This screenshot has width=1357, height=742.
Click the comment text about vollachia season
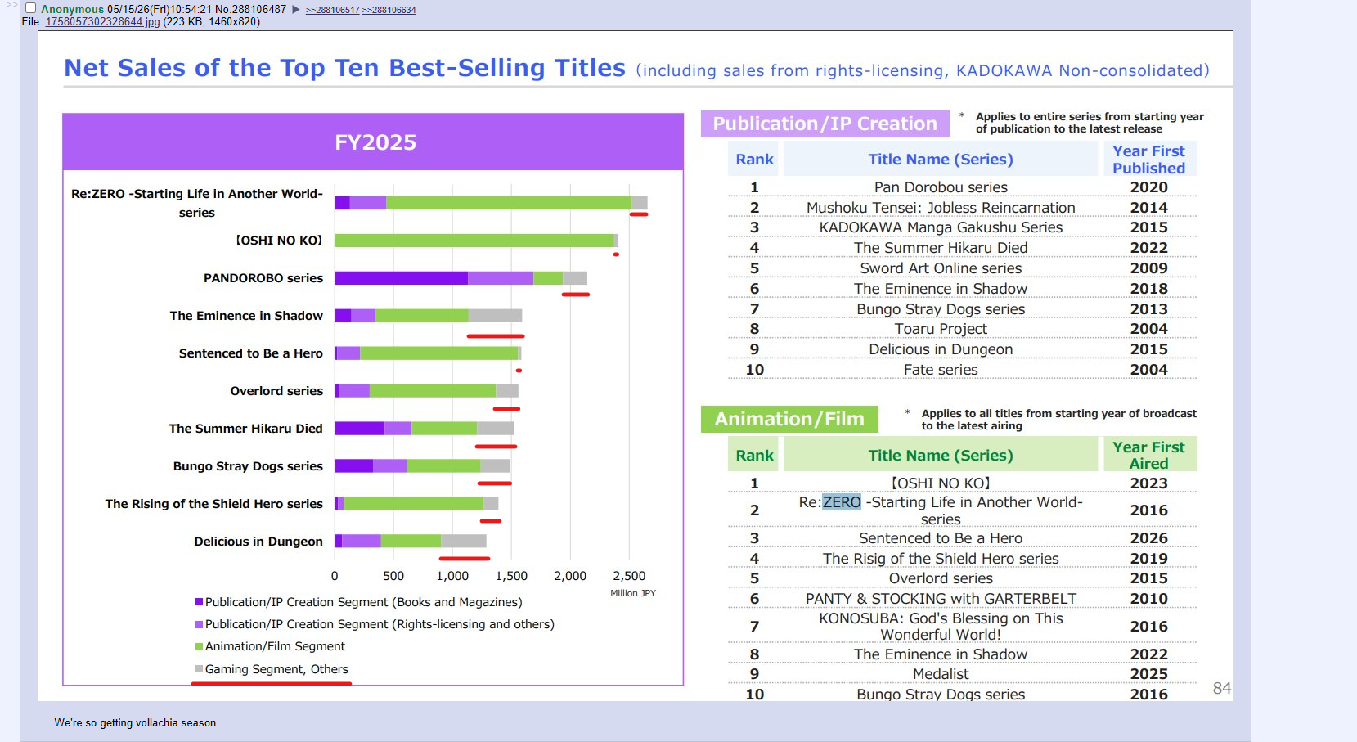pyautogui.click(x=135, y=723)
